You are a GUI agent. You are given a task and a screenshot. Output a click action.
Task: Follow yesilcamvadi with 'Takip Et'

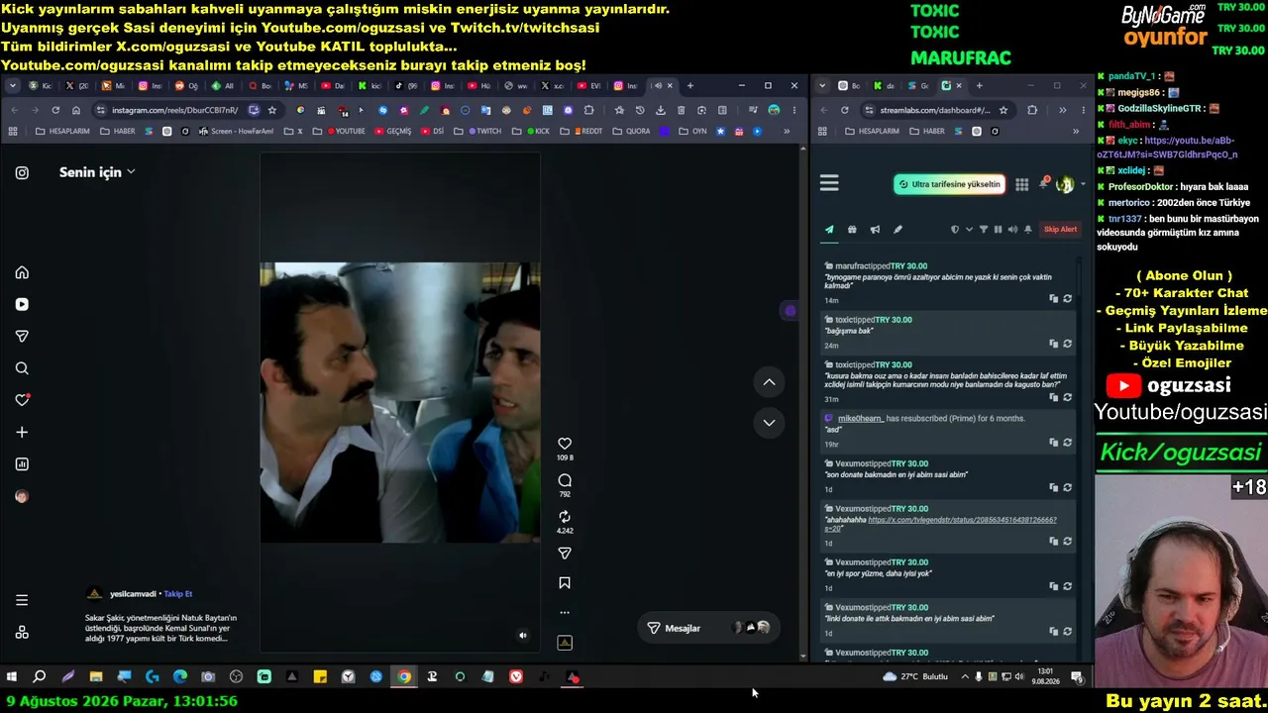[178, 594]
